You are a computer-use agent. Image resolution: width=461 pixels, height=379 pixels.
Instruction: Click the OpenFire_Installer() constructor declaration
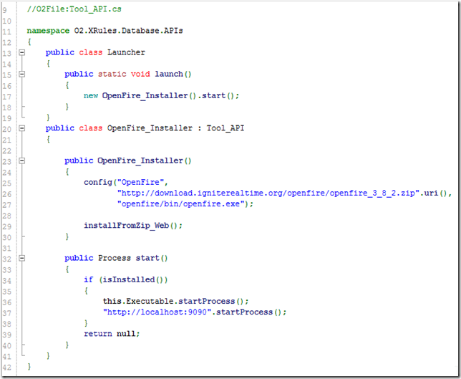128,160
